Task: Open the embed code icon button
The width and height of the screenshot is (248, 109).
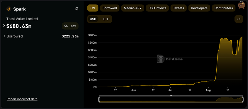Action: 239,19
